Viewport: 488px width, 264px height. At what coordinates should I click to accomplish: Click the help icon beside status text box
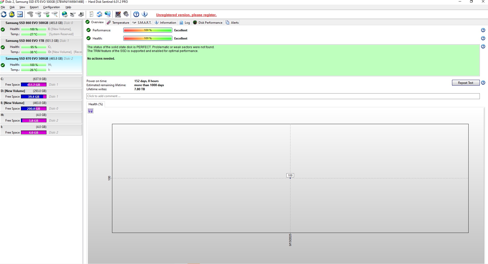(483, 46)
